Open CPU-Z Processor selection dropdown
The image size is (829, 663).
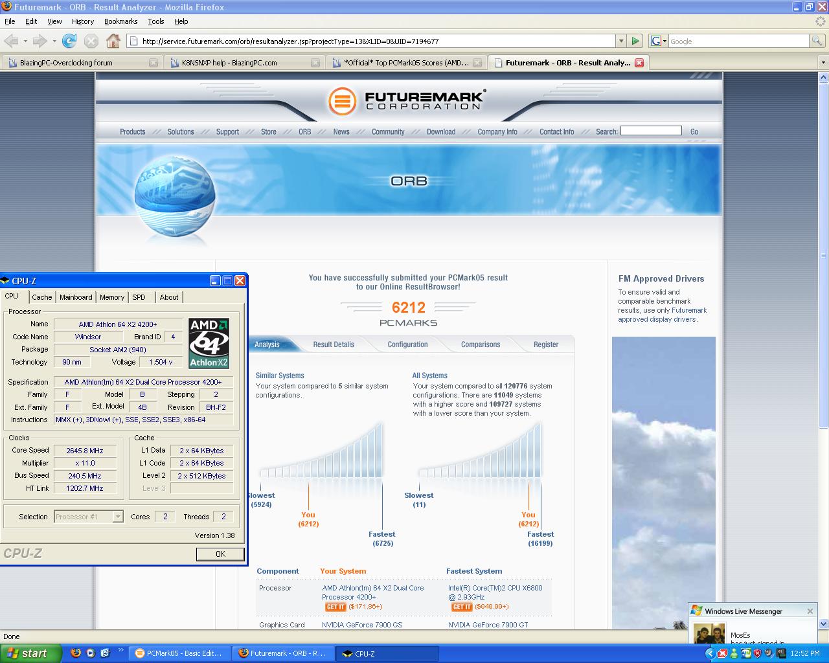tap(118, 517)
